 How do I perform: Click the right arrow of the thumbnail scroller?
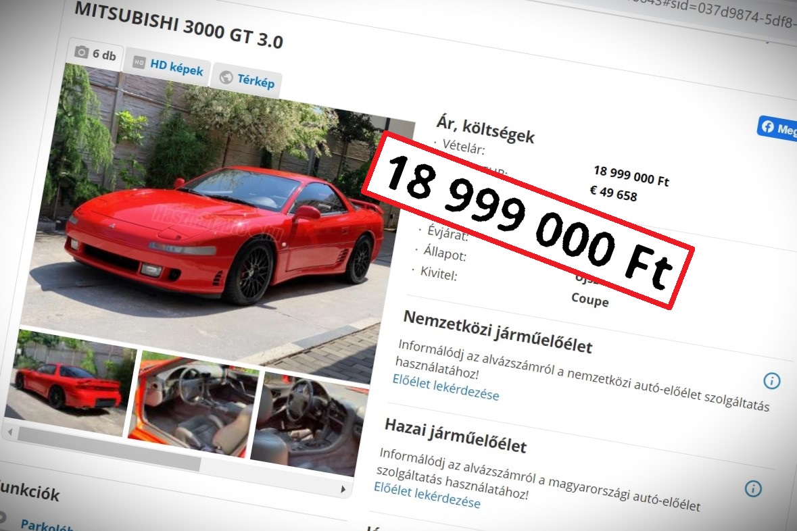(343, 489)
